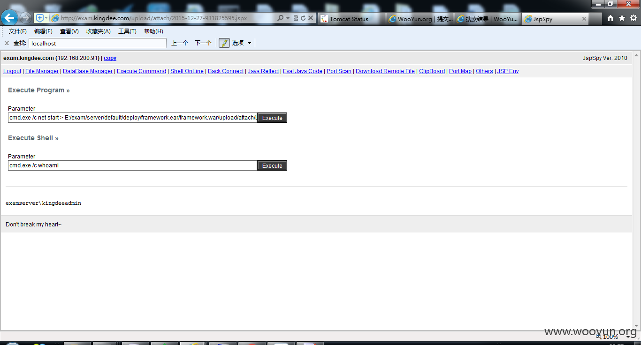Switch to the WooYun.org 提交 tab
Viewport: 641px width, 345px height.
point(420,19)
